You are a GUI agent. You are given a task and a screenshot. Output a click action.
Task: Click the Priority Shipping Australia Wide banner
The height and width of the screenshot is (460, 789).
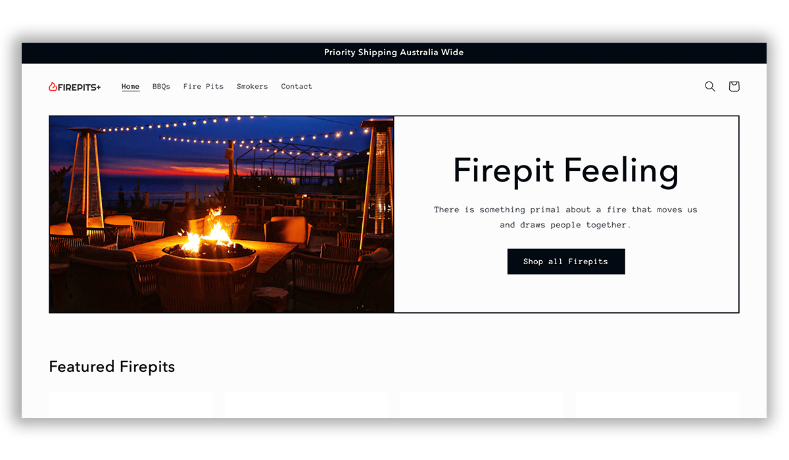394,53
